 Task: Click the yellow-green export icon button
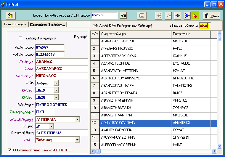[x=195, y=16]
